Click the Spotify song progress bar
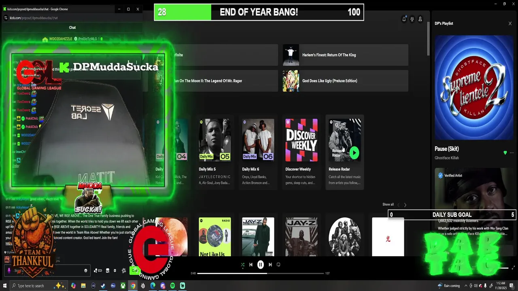Image resolution: width=518 pixels, height=291 pixels. pyautogui.click(x=261, y=273)
